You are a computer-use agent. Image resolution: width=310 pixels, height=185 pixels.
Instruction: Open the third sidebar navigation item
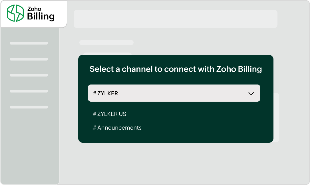[29, 75]
